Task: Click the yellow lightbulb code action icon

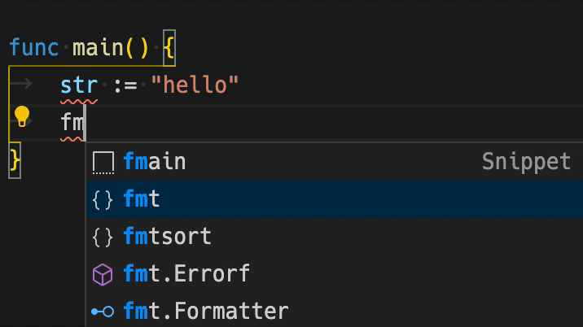Action: point(22,116)
